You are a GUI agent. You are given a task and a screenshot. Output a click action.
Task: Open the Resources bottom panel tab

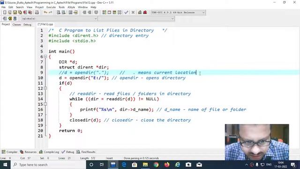point(28,152)
